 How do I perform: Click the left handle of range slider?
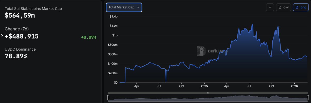point(108,98)
